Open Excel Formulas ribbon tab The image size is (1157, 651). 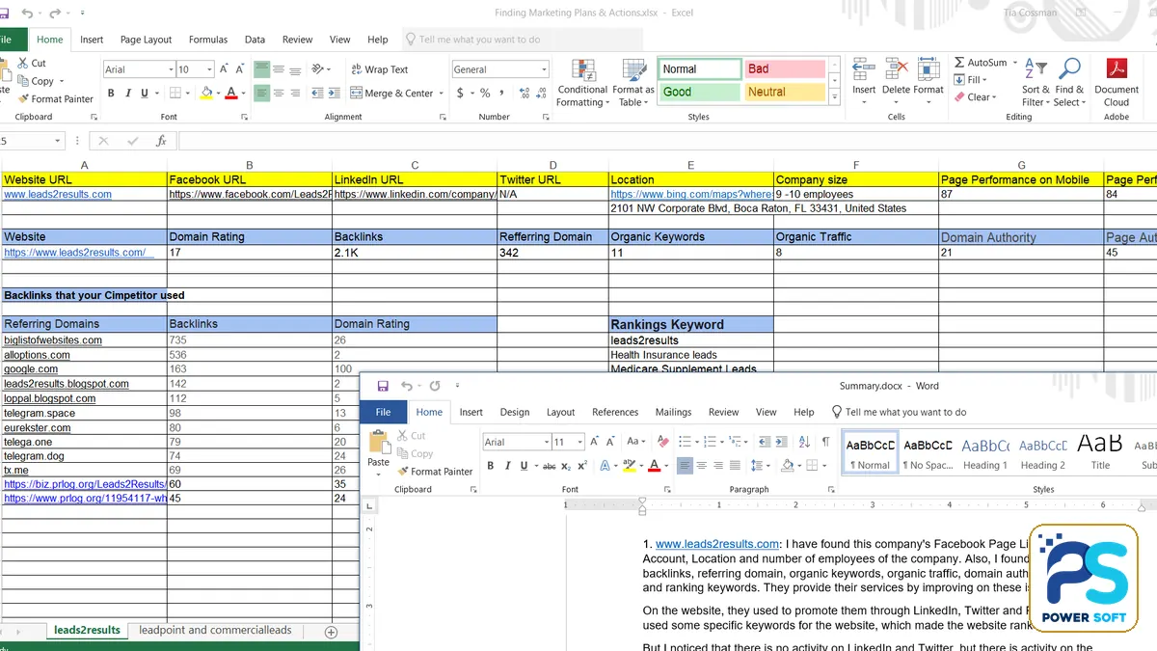[x=208, y=40]
